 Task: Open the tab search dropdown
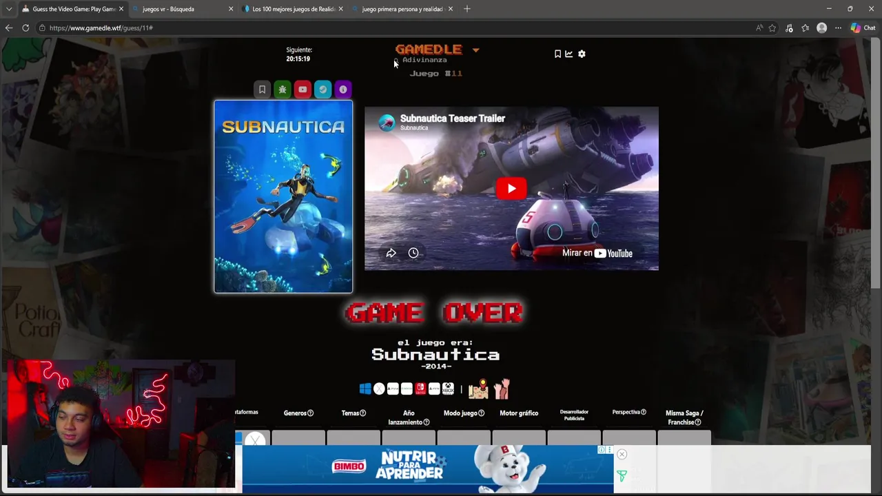[x=9, y=9]
